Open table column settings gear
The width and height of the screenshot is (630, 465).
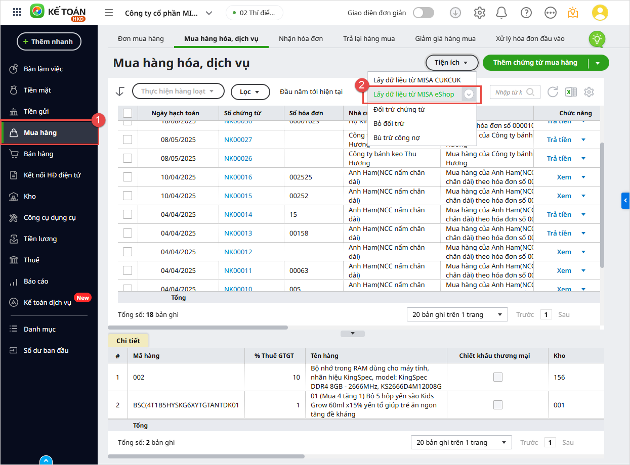[x=589, y=92]
